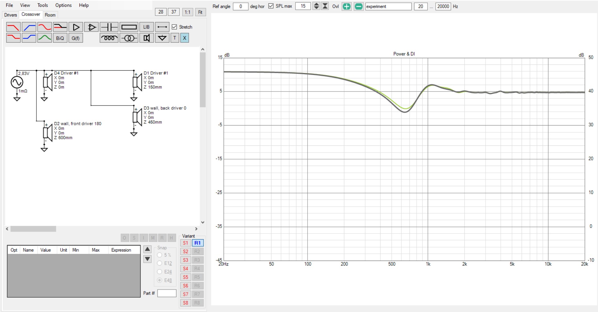This screenshot has width=598, height=312.
Task: Select the black-and-red slope filter block icon
Action: point(60,27)
